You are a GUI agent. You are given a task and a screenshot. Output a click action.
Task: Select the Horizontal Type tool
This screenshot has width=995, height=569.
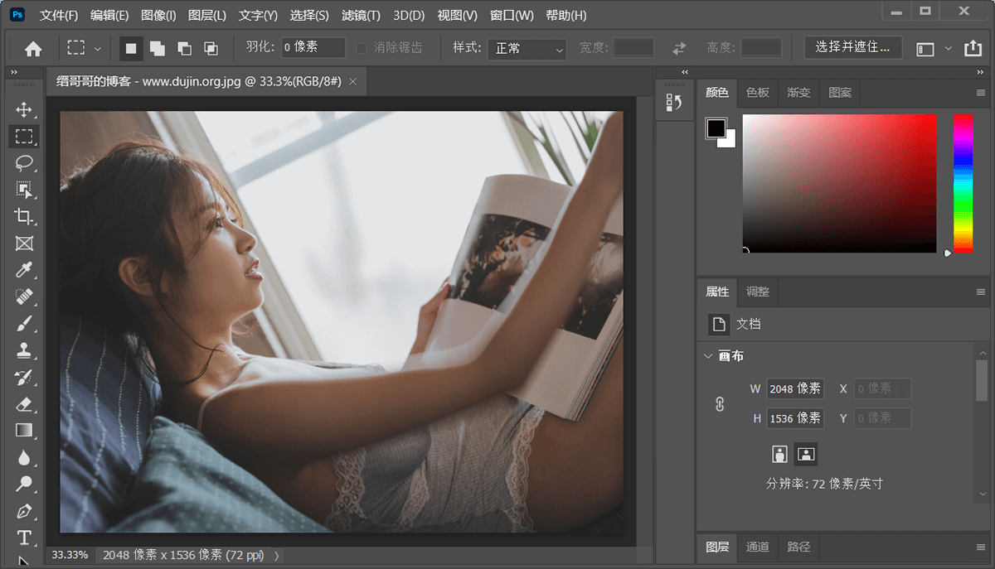tap(24, 538)
